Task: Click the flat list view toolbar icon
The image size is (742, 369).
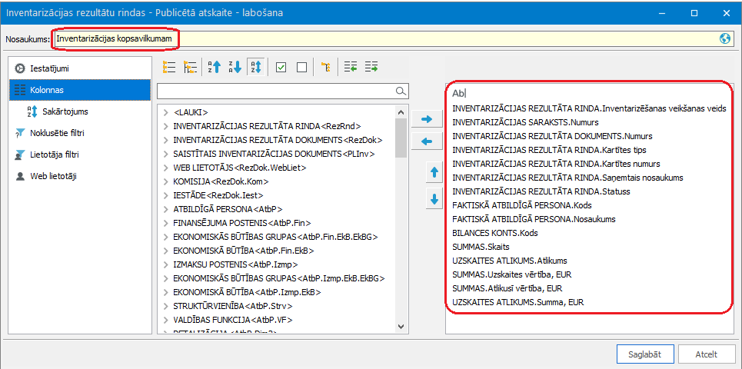Action: click(169, 68)
